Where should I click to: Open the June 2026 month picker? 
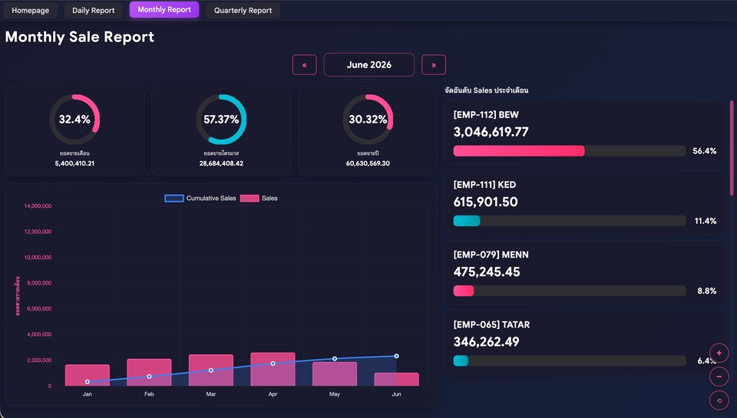(x=369, y=65)
